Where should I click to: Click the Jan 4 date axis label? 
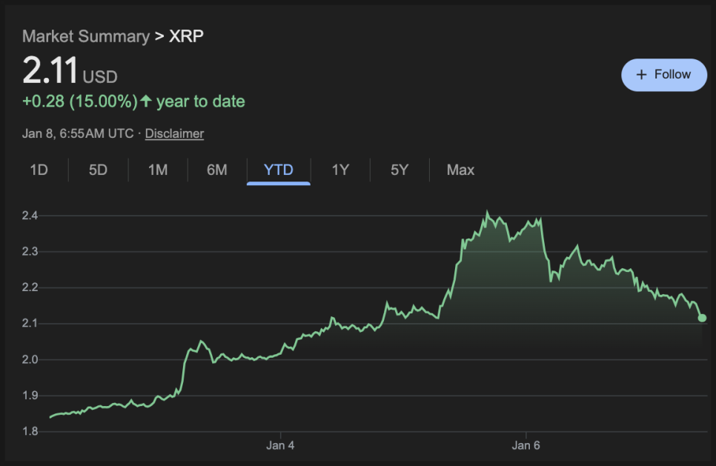[x=280, y=445]
